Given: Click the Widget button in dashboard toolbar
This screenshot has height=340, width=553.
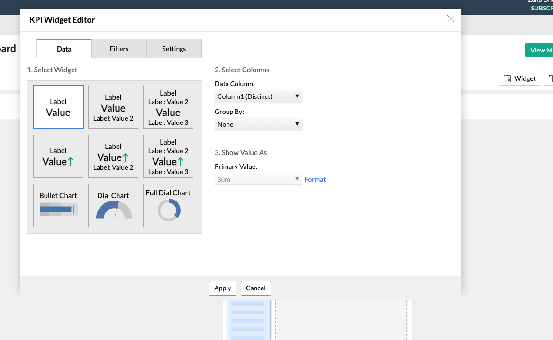Looking at the screenshot, I should [520, 78].
